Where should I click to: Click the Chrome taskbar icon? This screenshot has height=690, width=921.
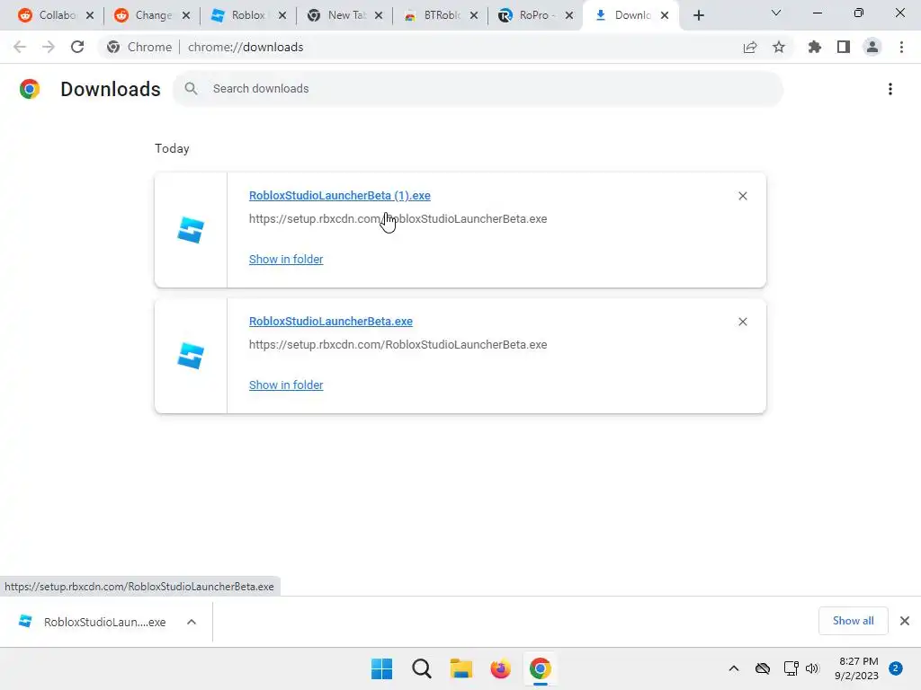541,668
